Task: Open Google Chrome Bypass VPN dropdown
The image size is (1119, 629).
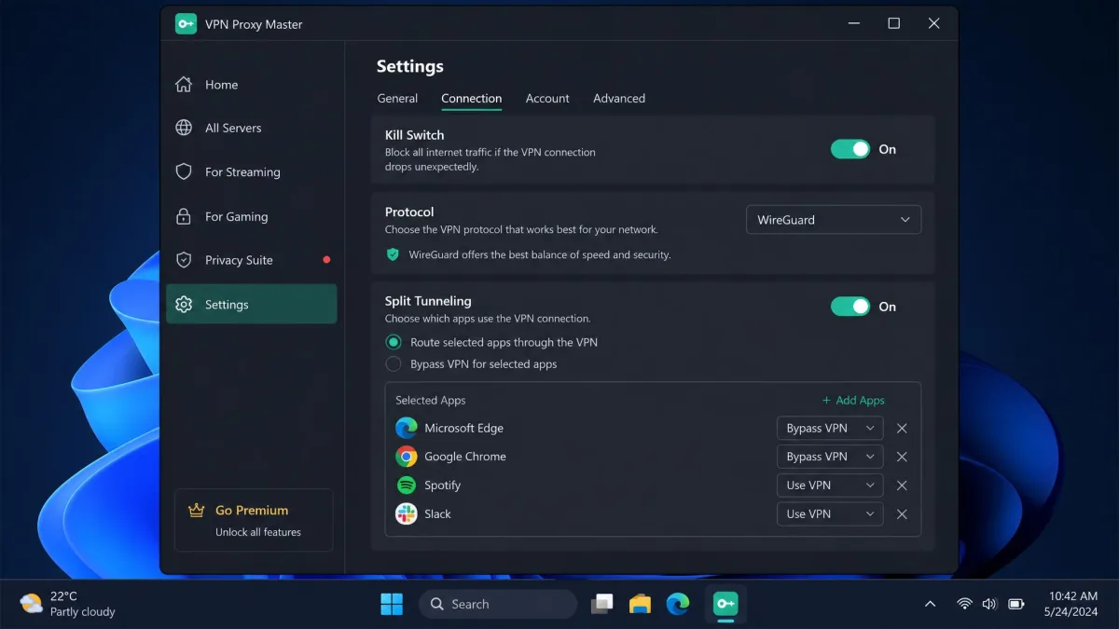Action: click(830, 457)
